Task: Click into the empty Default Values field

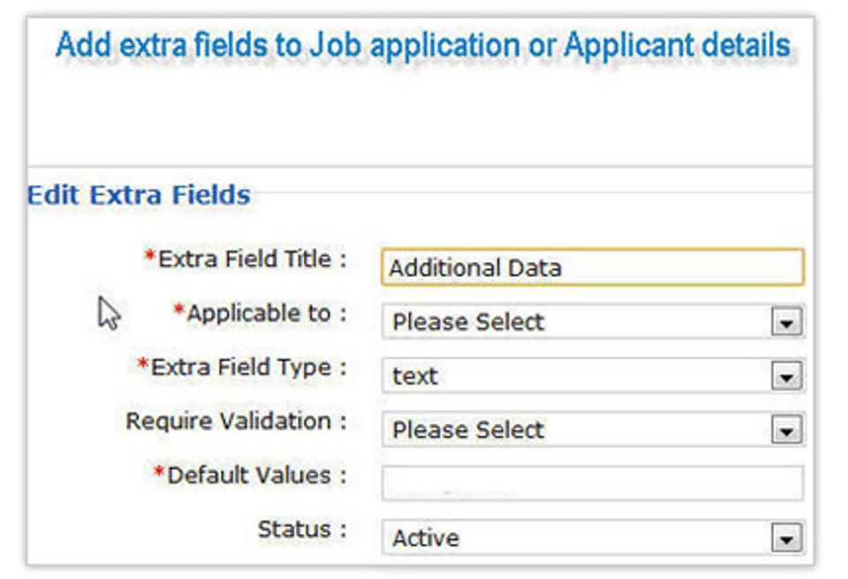Action: pyautogui.click(x=592, y=484)
